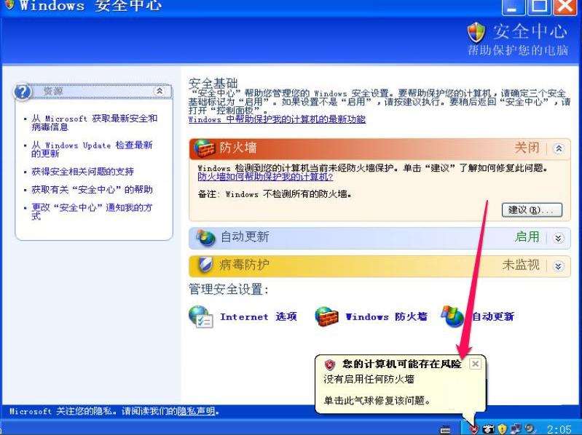The height and width of the screenshot is (435, 582).
Task: Click balloon text 没有启用任何防火墙
Action: pos(369,380)
